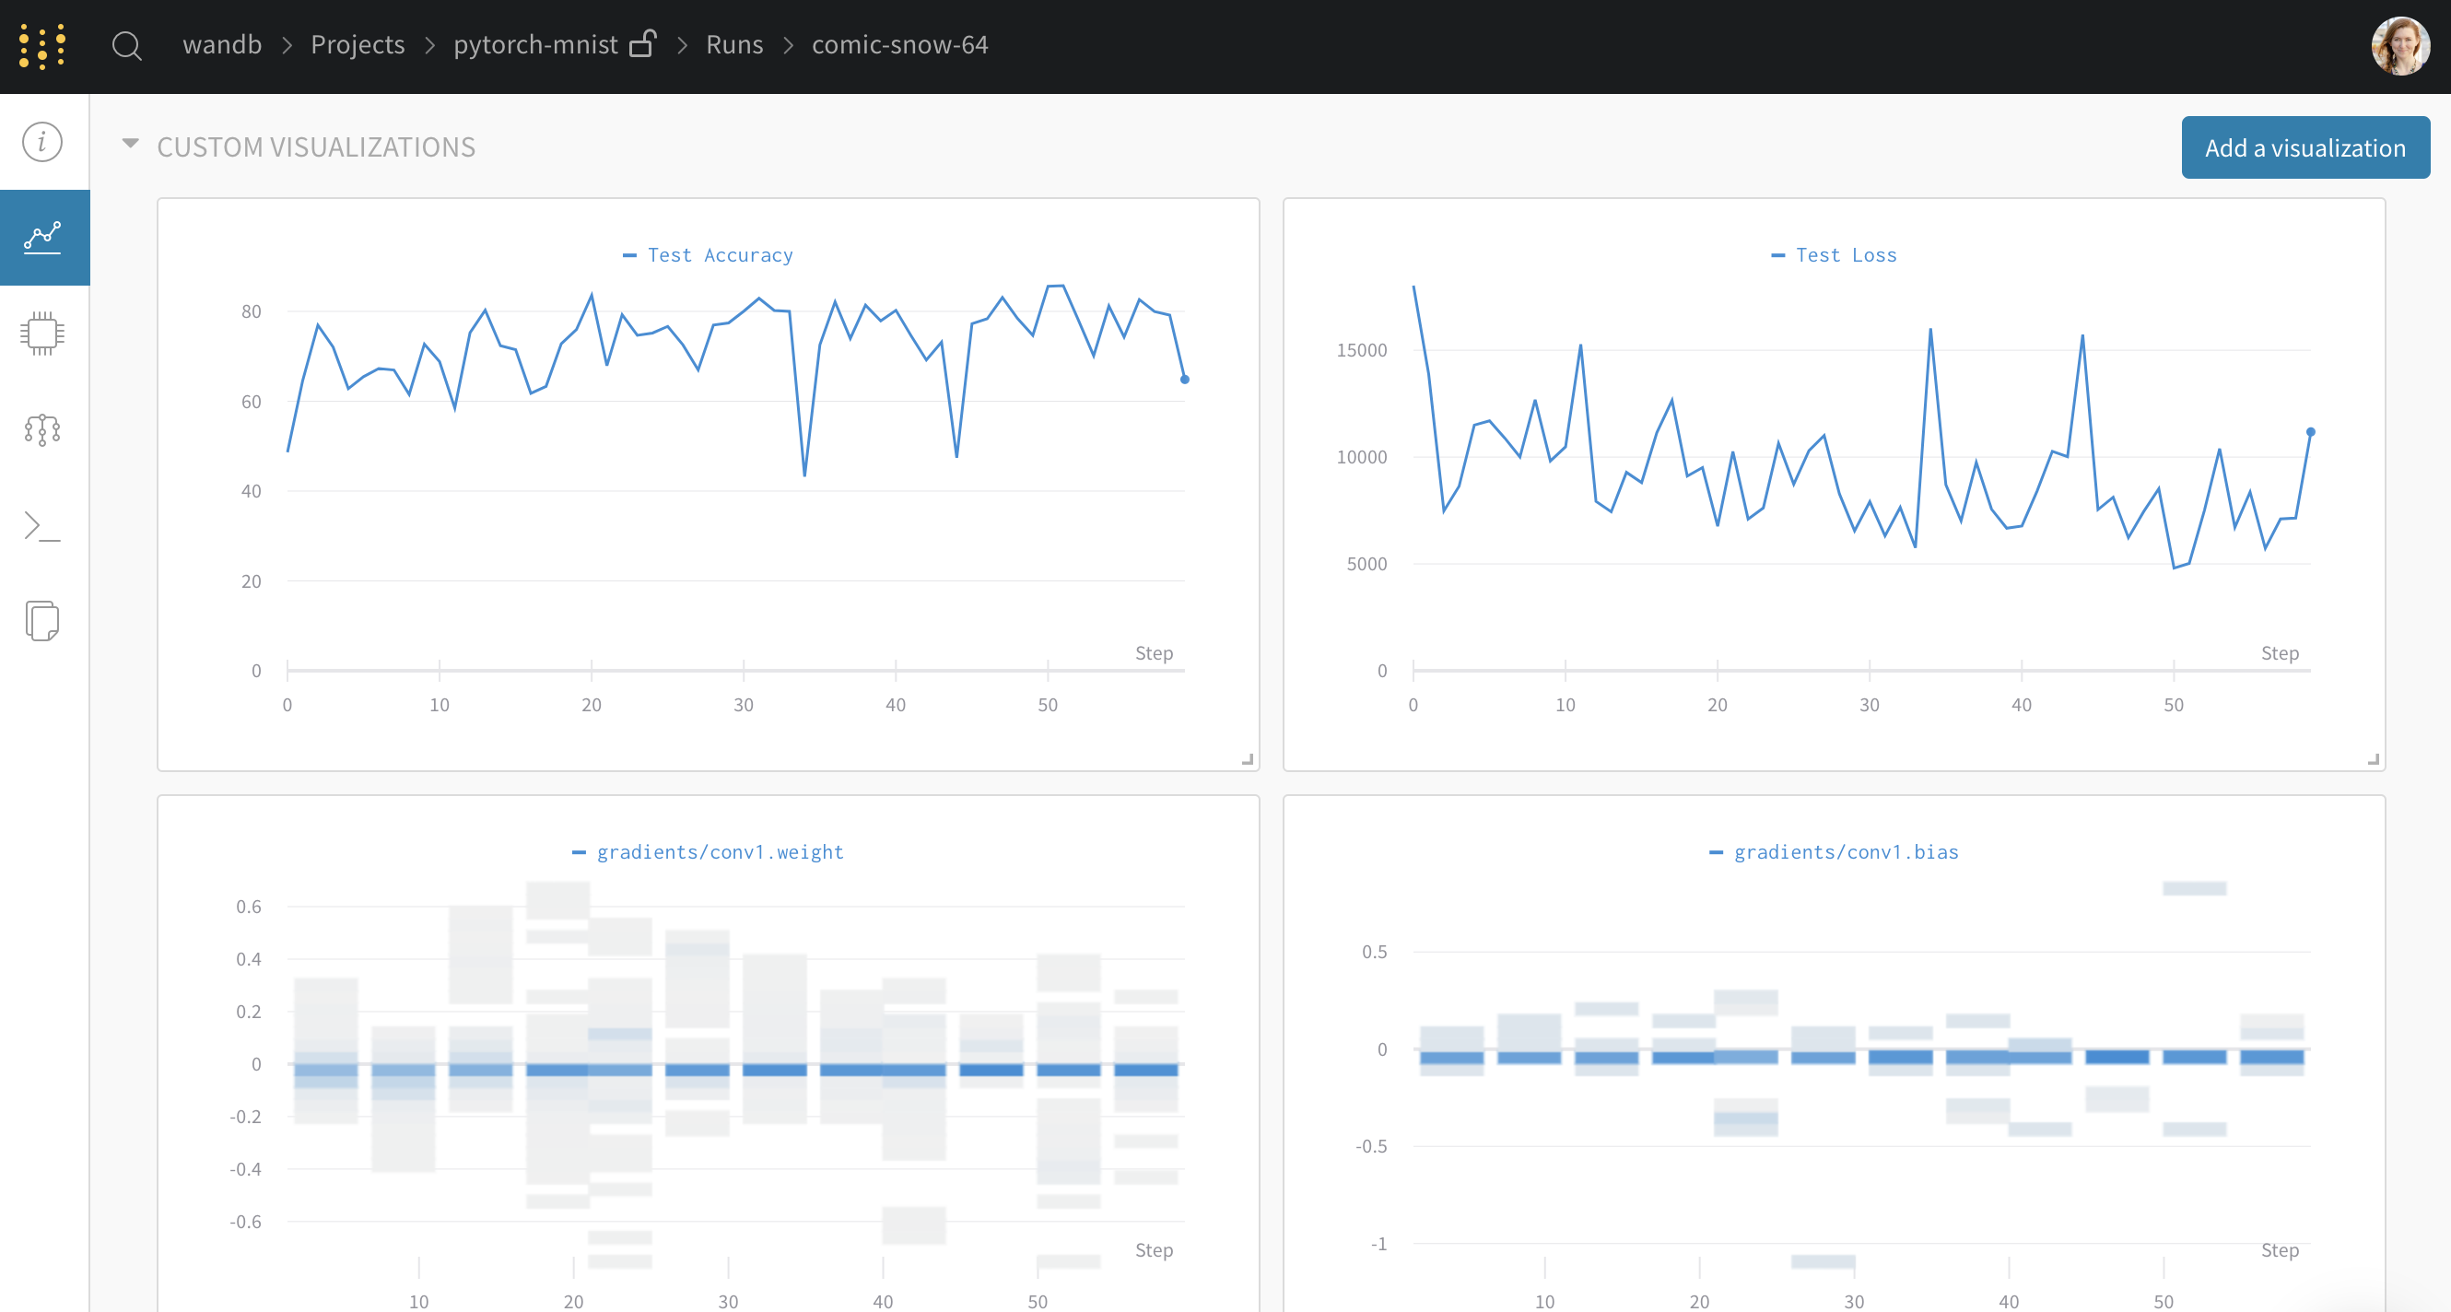The height and width of the screenshot is (1312, 2451).
Task: Select comic-snow-64 run breadcrumb
Action: pos(899,45)
